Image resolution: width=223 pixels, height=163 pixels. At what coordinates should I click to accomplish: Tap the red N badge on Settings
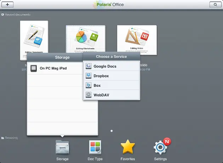(x=167, y=141)
